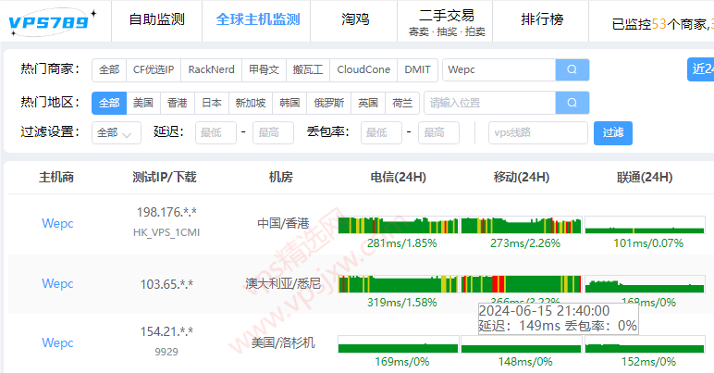714x373 pixels.
Task: Filter by region 韩国
Action: (x=289, y=103)
